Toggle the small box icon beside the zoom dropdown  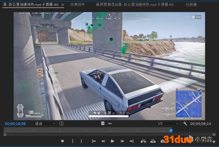[x=61, y=124]
